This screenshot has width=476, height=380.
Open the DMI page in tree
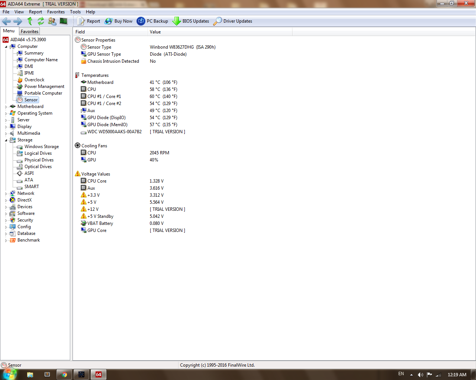[x=29, y=66]
